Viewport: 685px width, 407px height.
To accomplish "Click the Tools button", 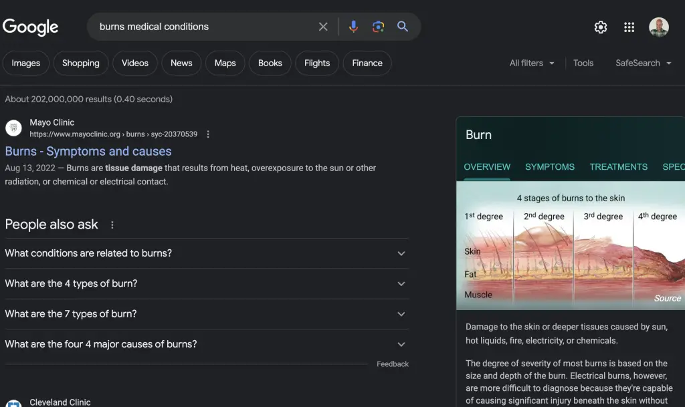I will point(583,63).
